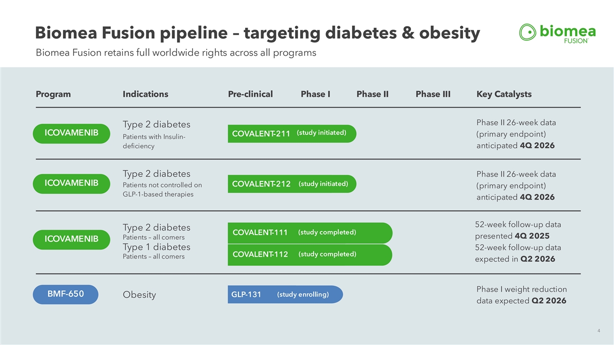Click the ICOVAMENIB pill for all-comers studies
The image size is (614, 345).
coord(71,239)
